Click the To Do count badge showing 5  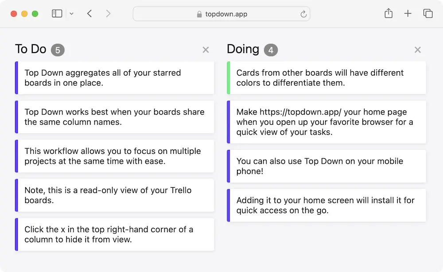point(58,50)
